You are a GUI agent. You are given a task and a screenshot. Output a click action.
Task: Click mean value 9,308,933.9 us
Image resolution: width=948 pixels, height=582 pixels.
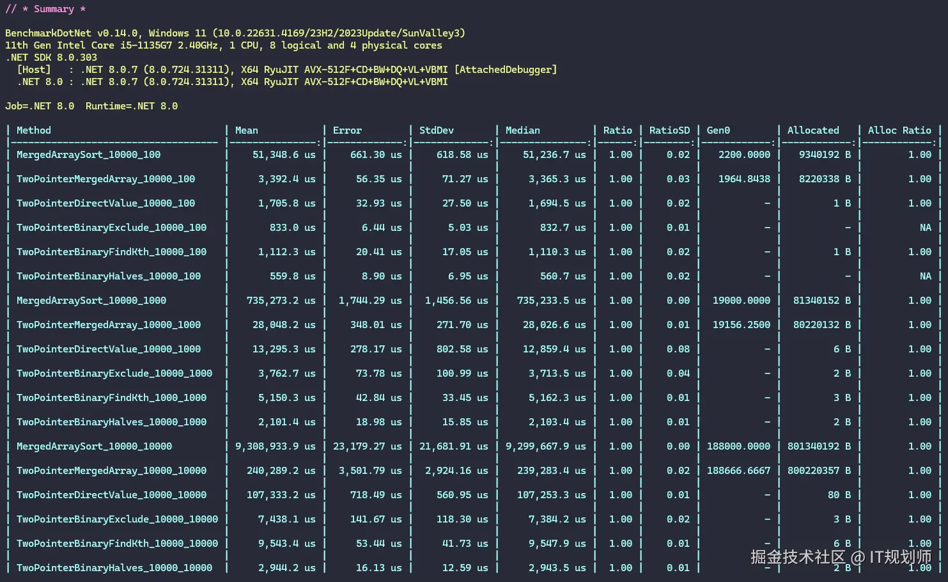tap(276, 446)
